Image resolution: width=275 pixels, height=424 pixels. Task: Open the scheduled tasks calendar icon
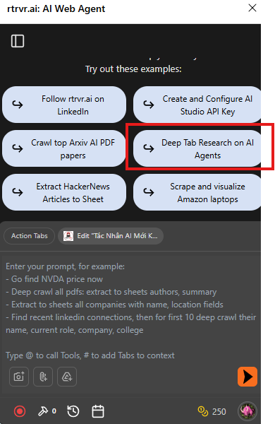(98, 411)
